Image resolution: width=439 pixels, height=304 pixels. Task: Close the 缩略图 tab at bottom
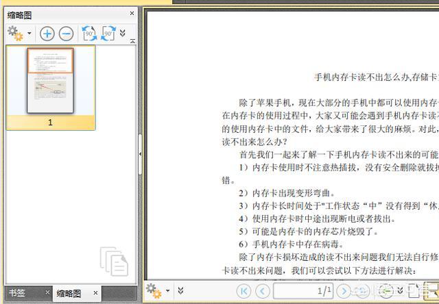click(95, 293)
